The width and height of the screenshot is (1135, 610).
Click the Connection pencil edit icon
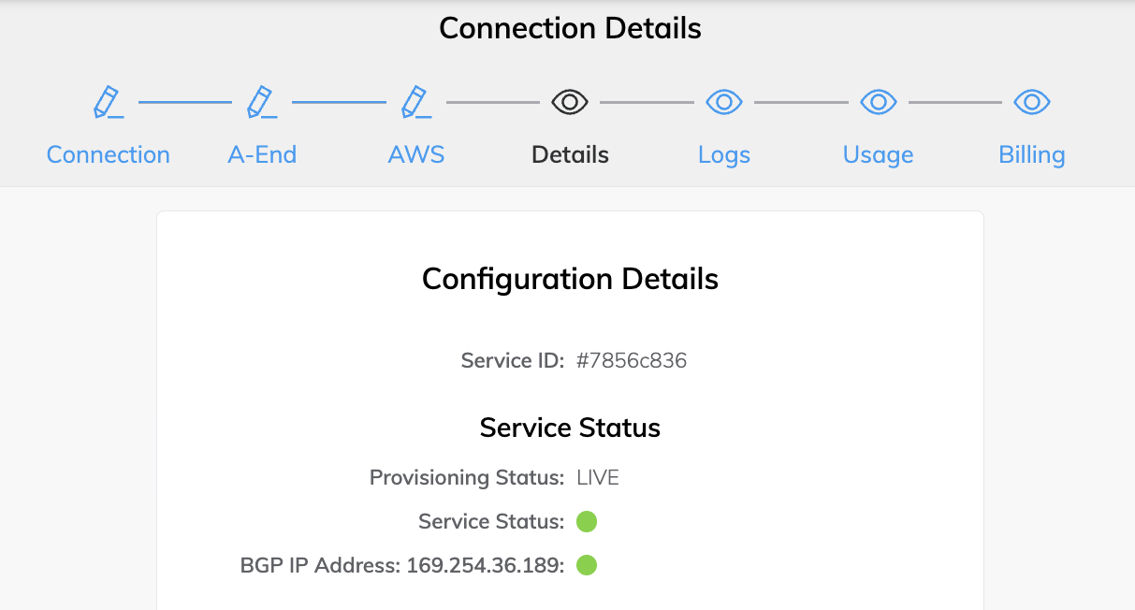point(106,101)
